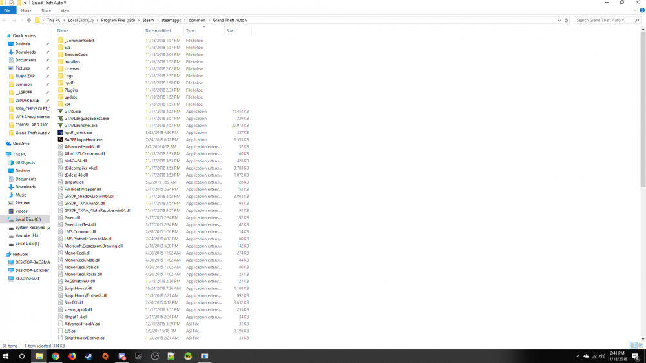The width and height of the screenshot is (646, 363).
Task: Show hidden system tray icons
Action: (x=578, y=357)
